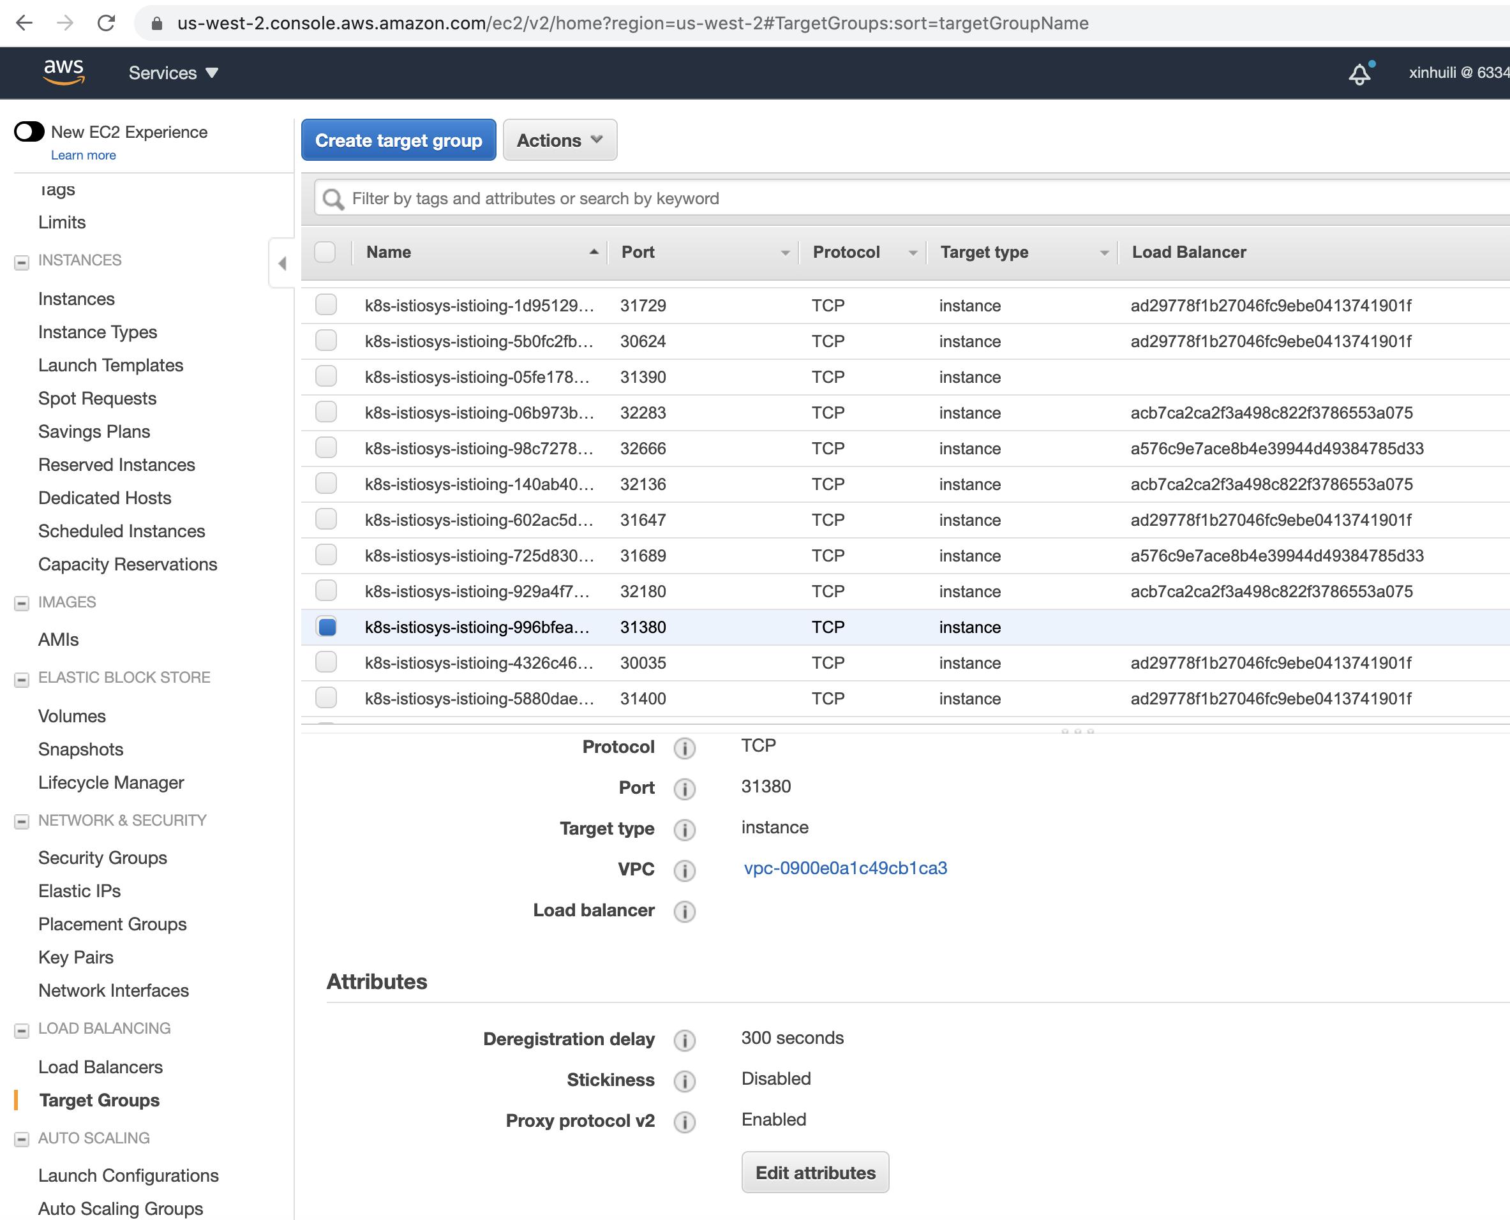Click the Edit attributes button
This screenshot has height=1220, width=1510.
click(816, 1172)
